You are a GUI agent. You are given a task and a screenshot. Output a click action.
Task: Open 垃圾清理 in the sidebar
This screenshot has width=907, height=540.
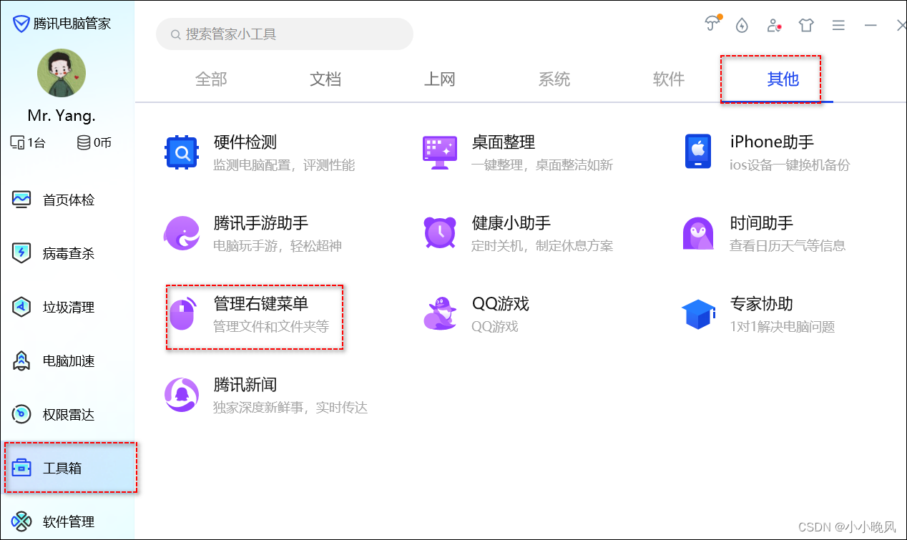pos(67,307)
